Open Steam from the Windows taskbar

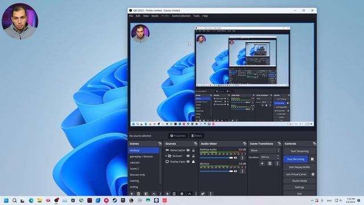pyautogui.click(x=115, y=200)
